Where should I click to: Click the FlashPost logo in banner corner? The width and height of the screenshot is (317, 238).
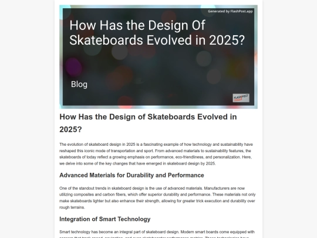tap(241, 98)
